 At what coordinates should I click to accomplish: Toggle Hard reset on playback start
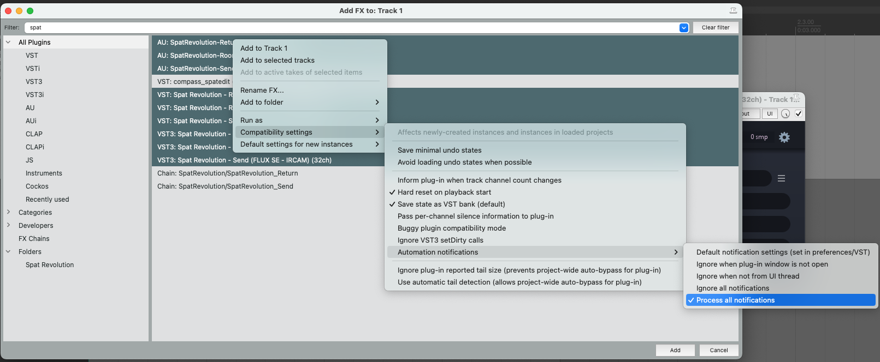click(x=444, y=192)
